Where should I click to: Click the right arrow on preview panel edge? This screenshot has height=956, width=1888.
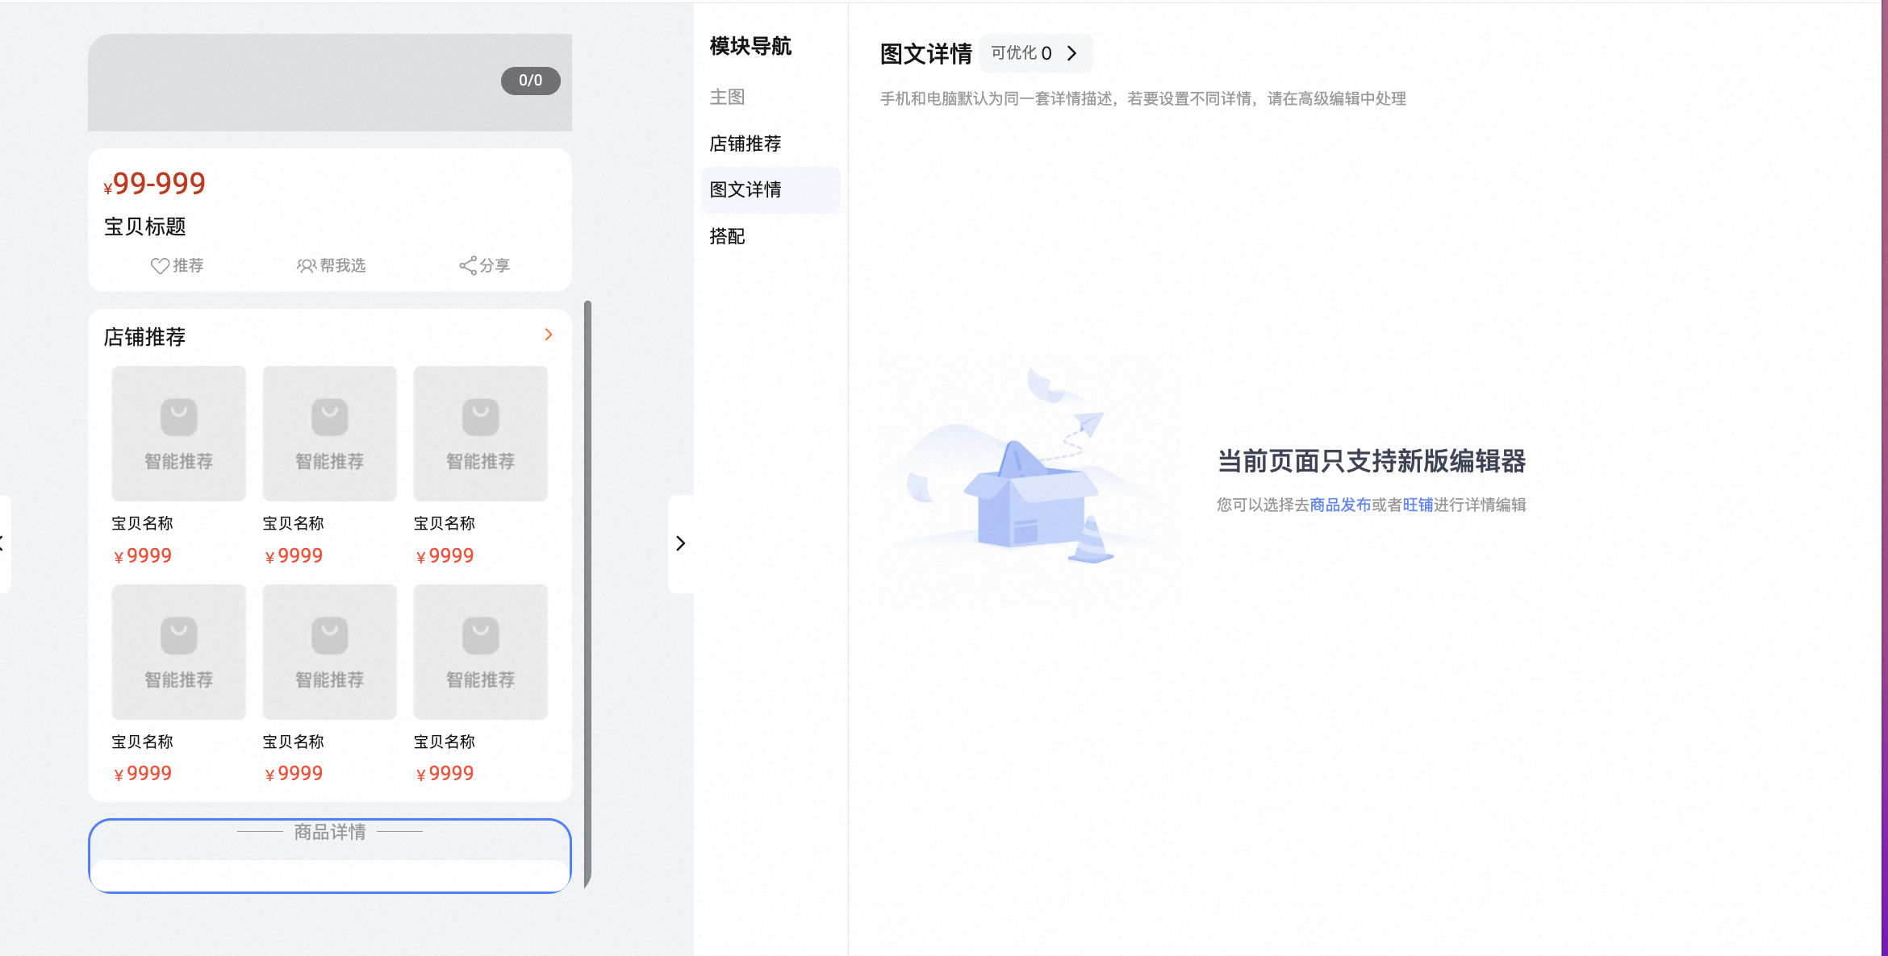[x=680, y=543]
